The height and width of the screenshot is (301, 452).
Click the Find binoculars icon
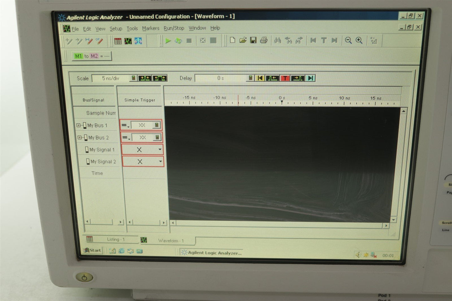click(277, 40)
